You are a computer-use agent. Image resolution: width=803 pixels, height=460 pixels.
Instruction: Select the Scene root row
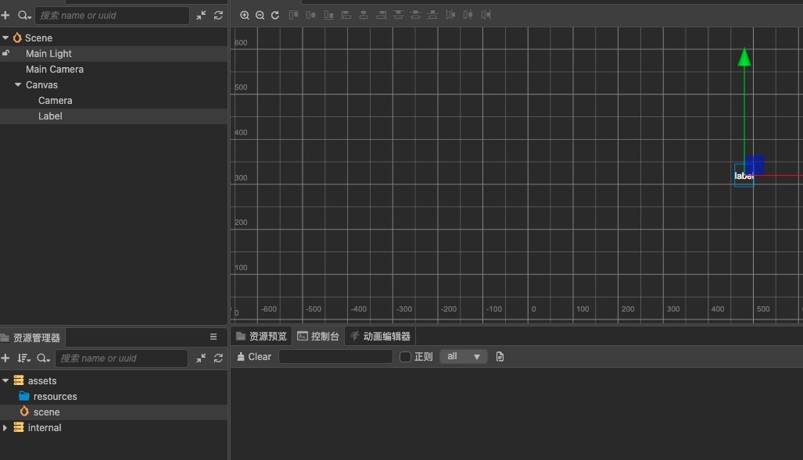tap(113, 37)
